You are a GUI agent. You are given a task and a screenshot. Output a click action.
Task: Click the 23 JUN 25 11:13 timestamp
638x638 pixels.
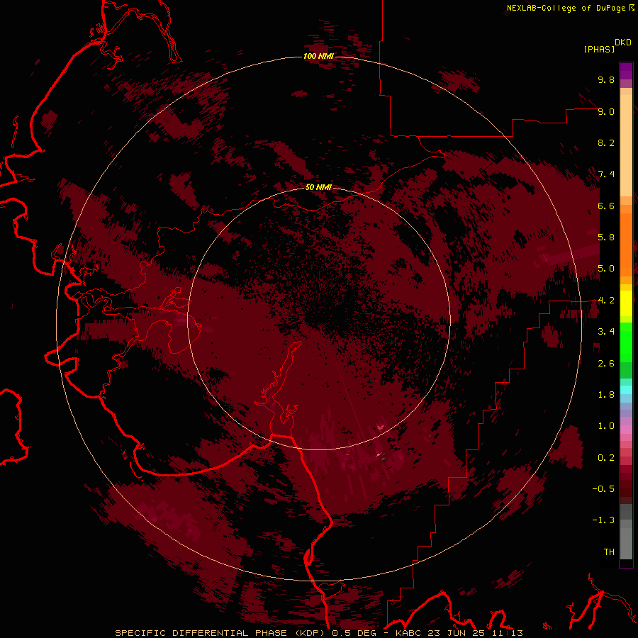(475, 633)
